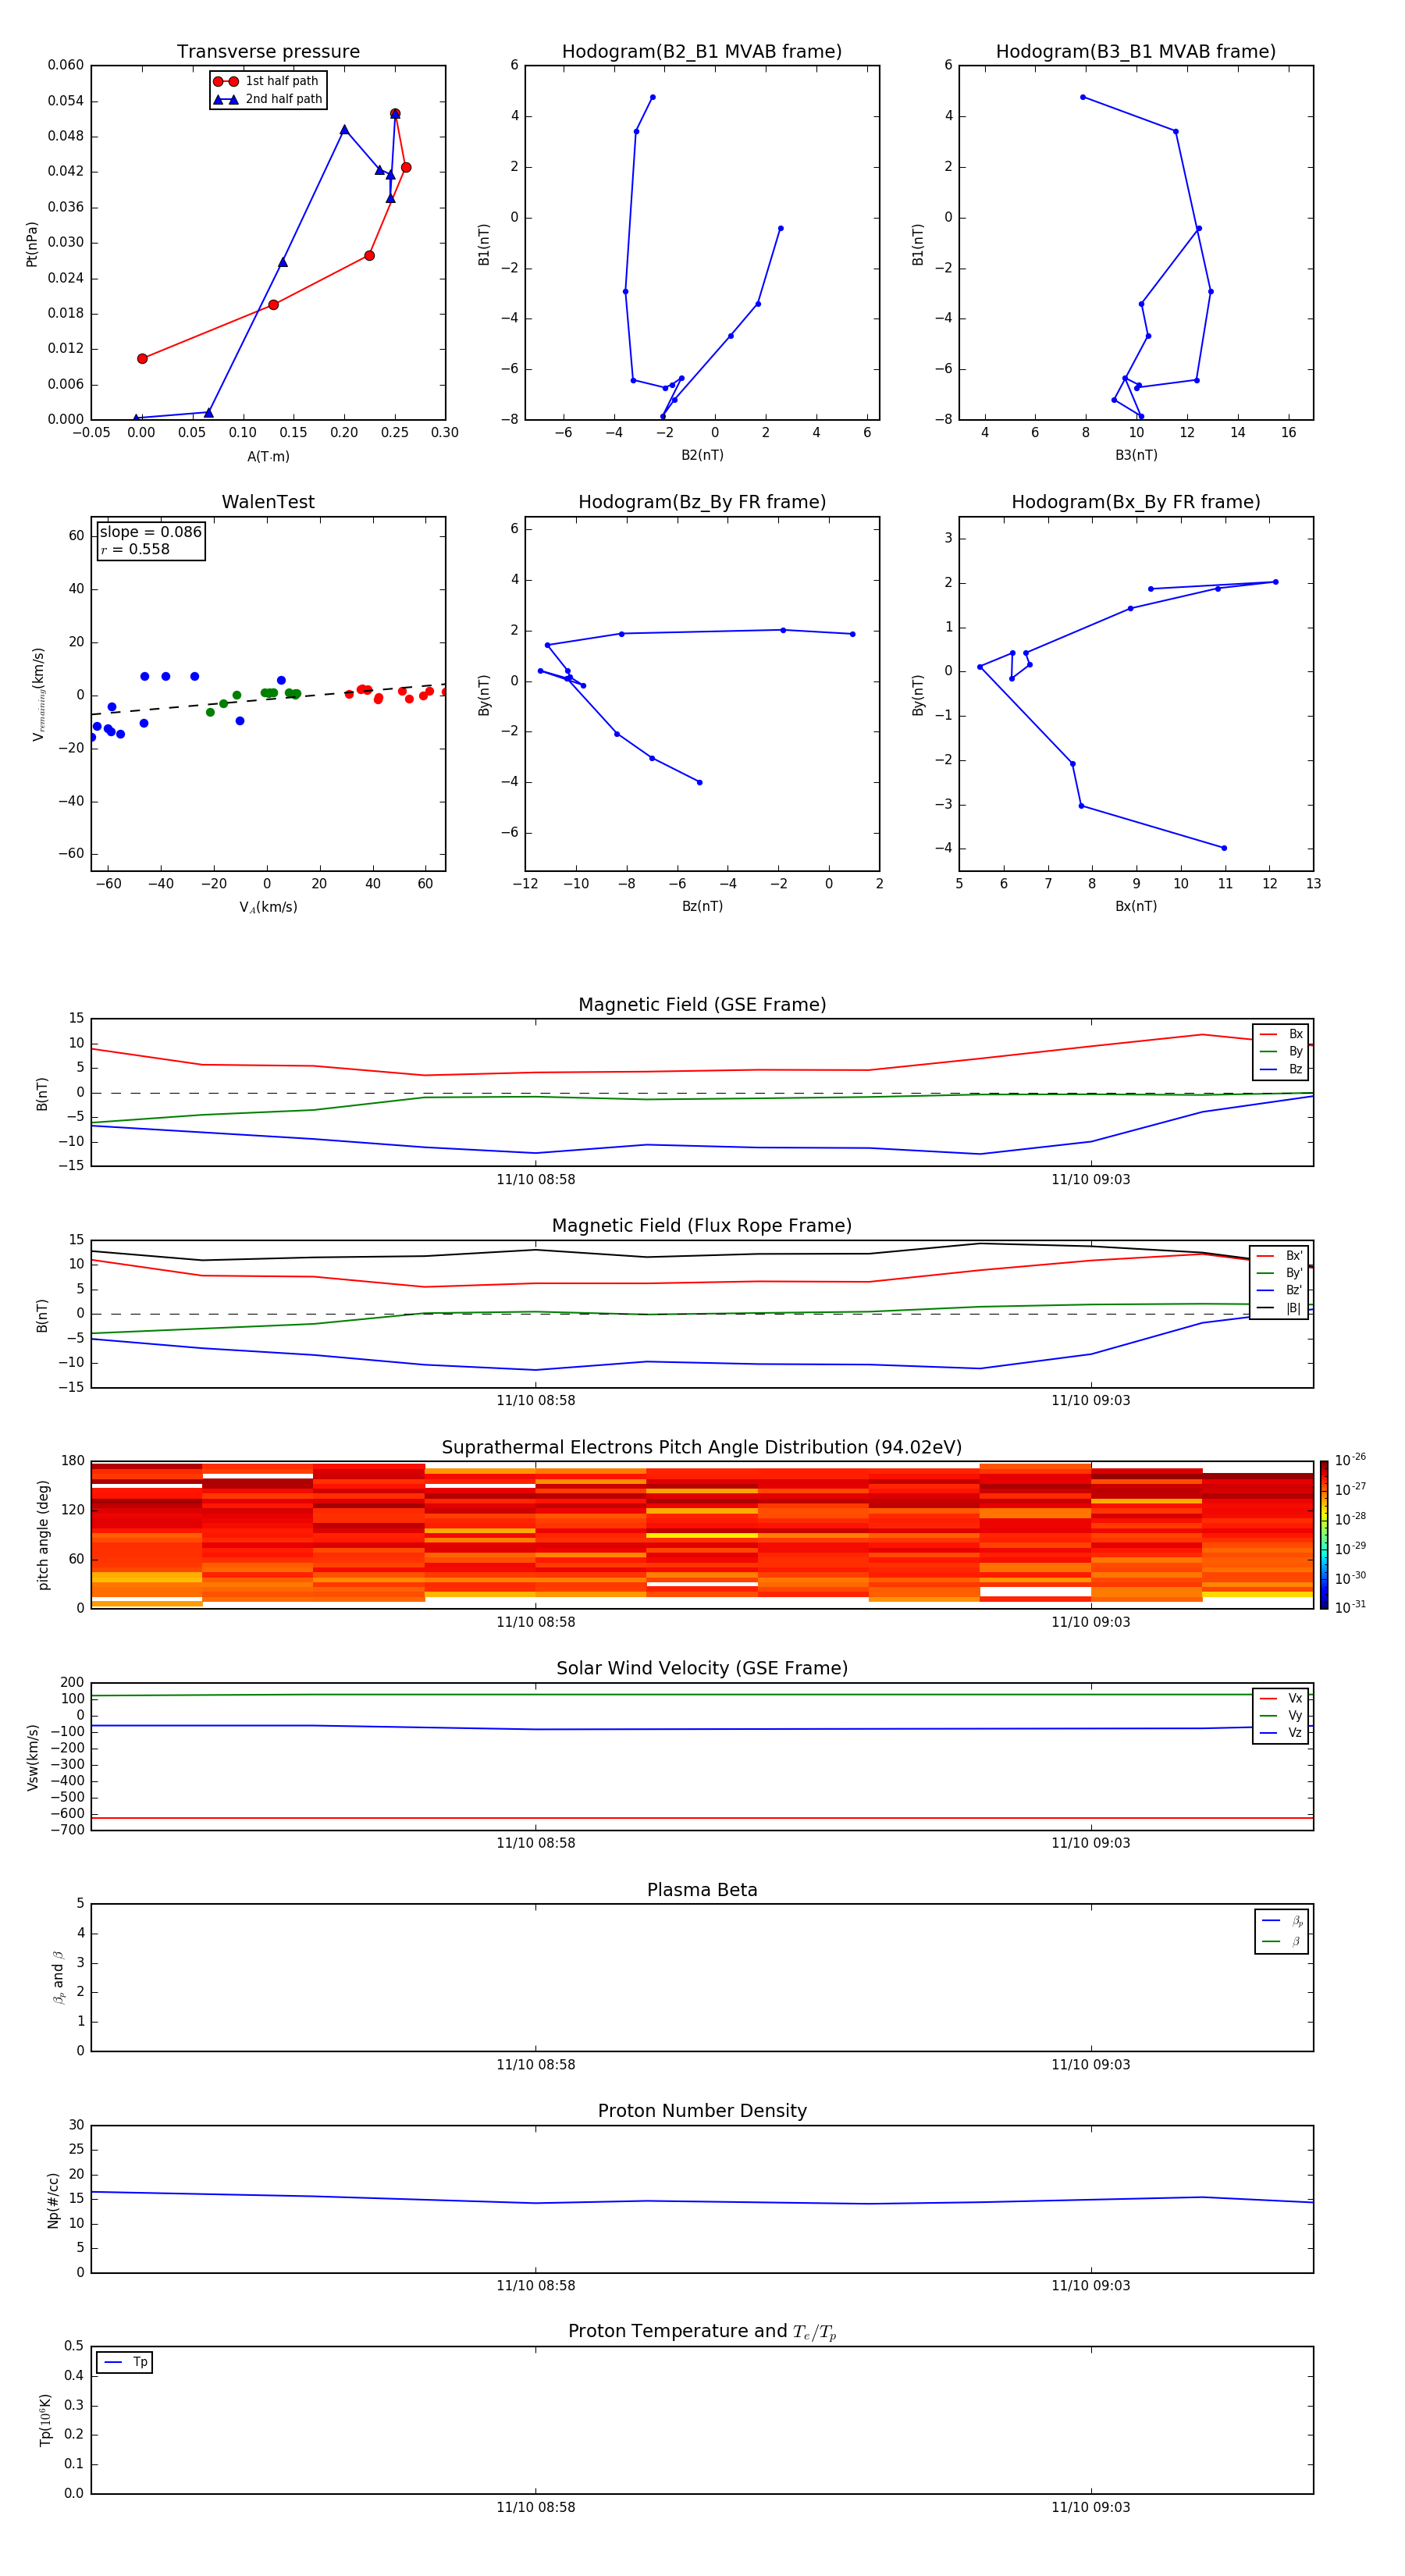Viewport: 1405px width, 2576px height.
Task: Click the pitch angle heatmap area
Action: pos(702,1534)
